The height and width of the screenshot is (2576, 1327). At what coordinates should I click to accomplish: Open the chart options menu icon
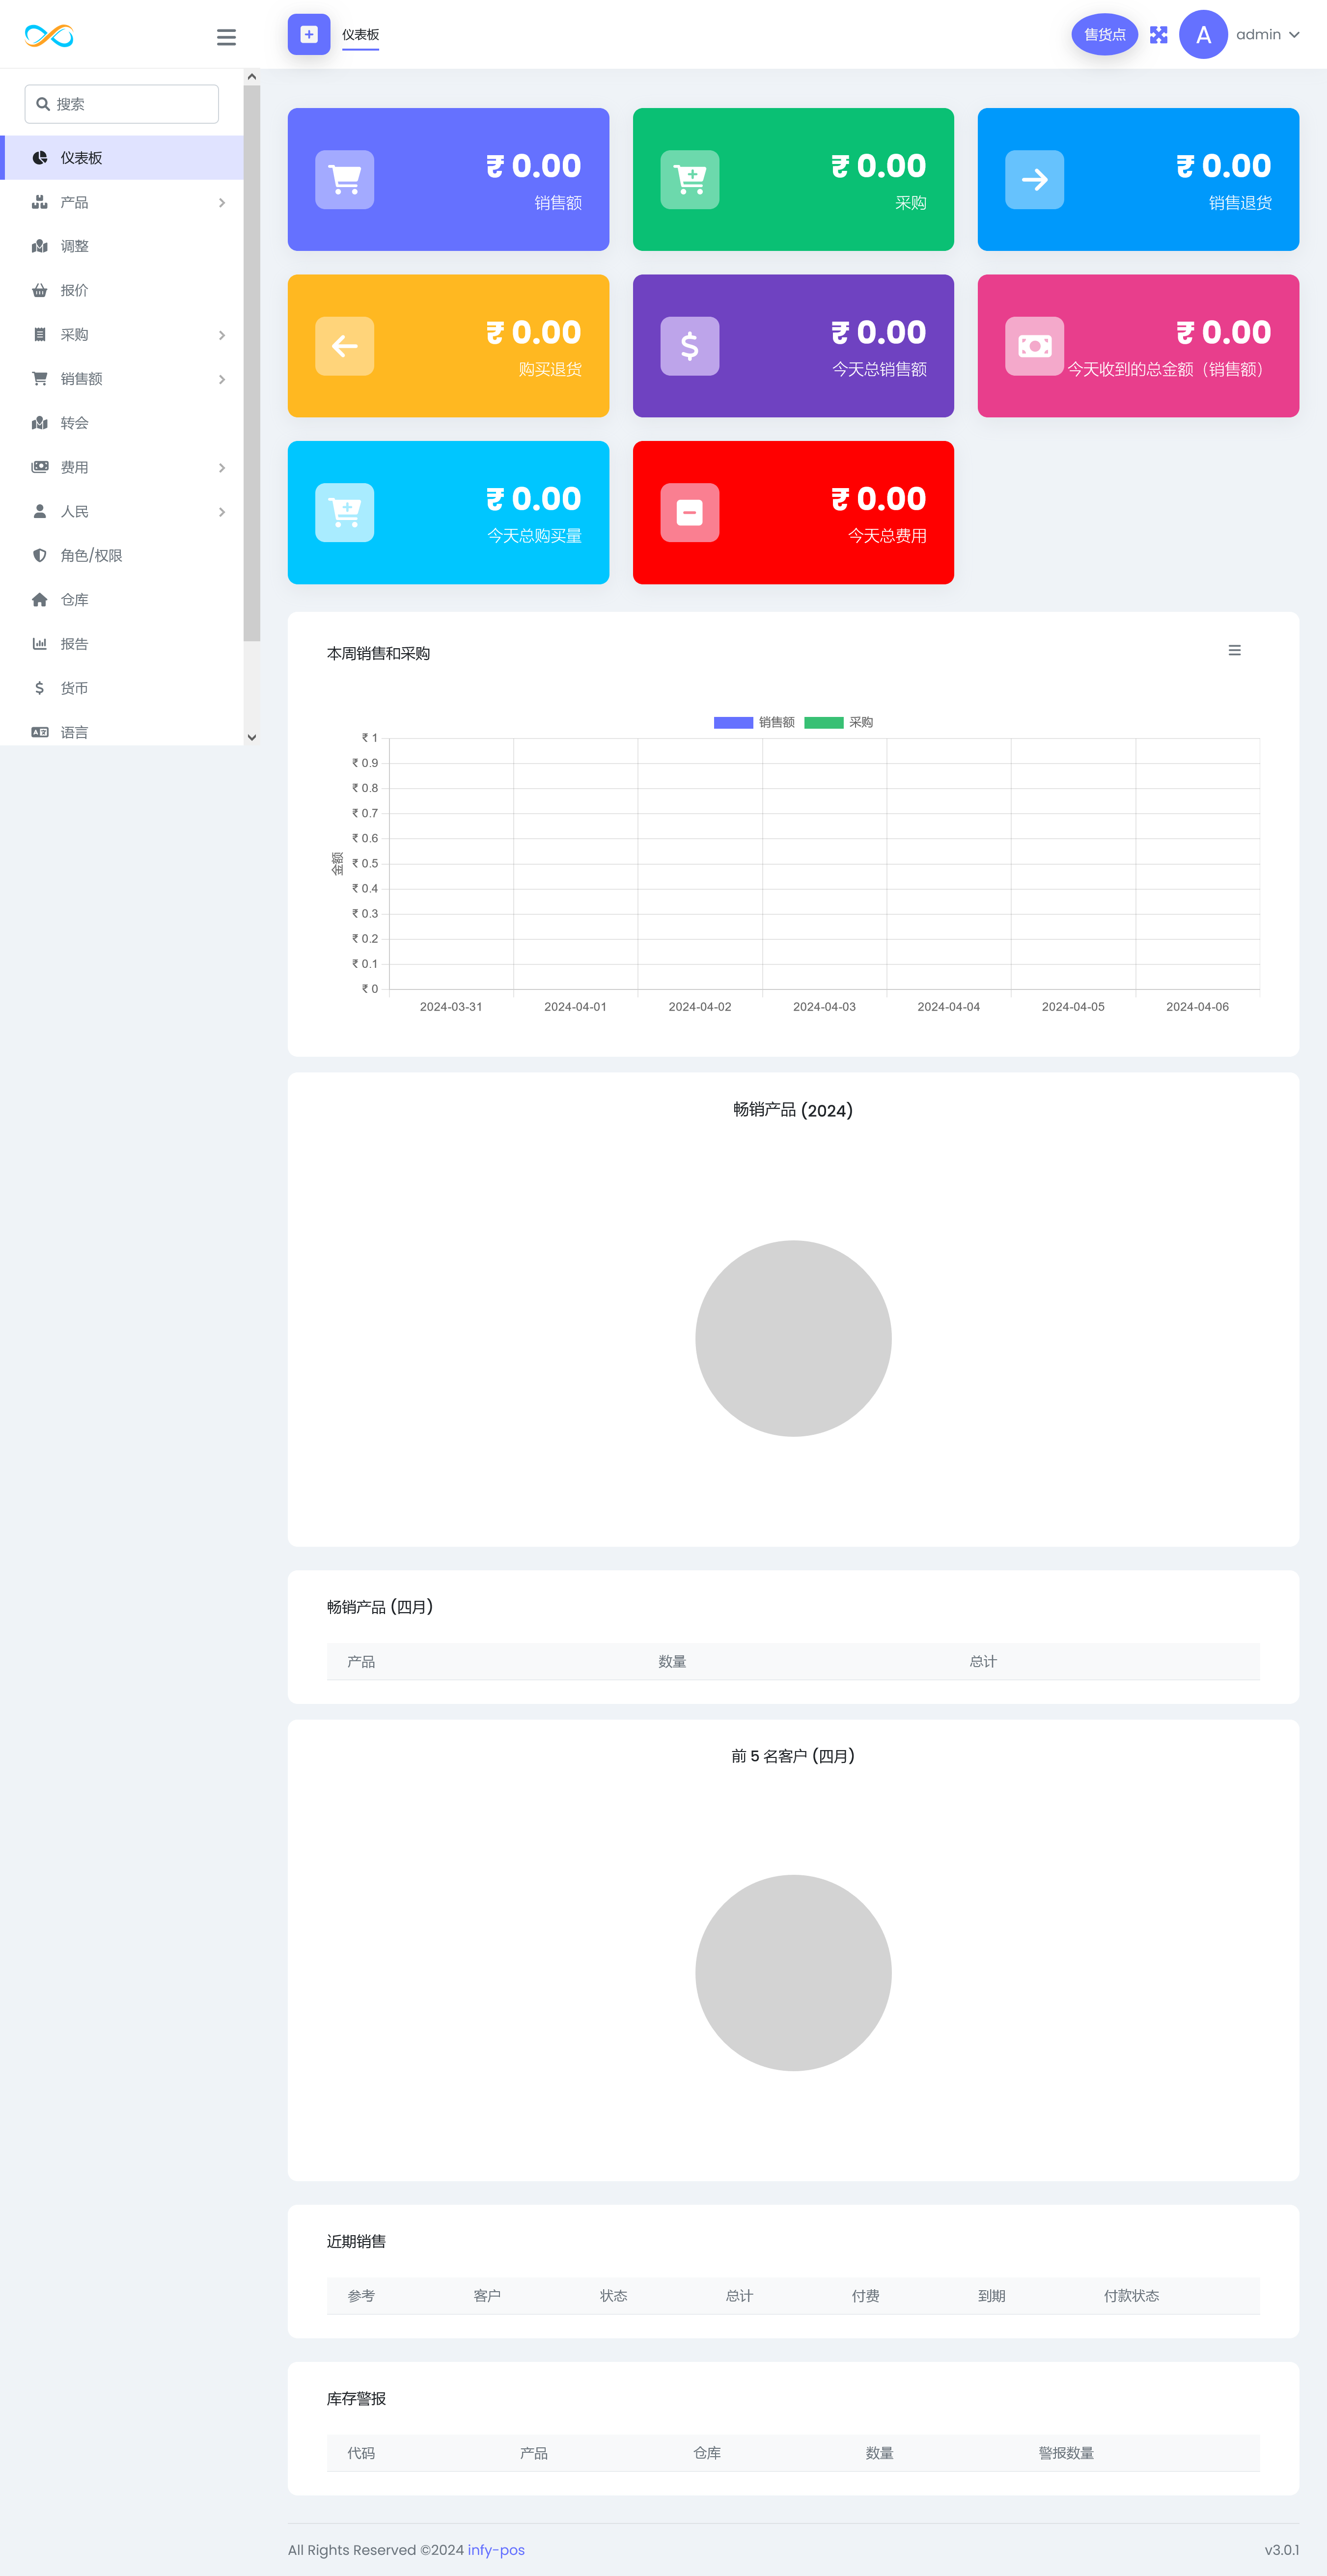click(x=1234, y=650)
